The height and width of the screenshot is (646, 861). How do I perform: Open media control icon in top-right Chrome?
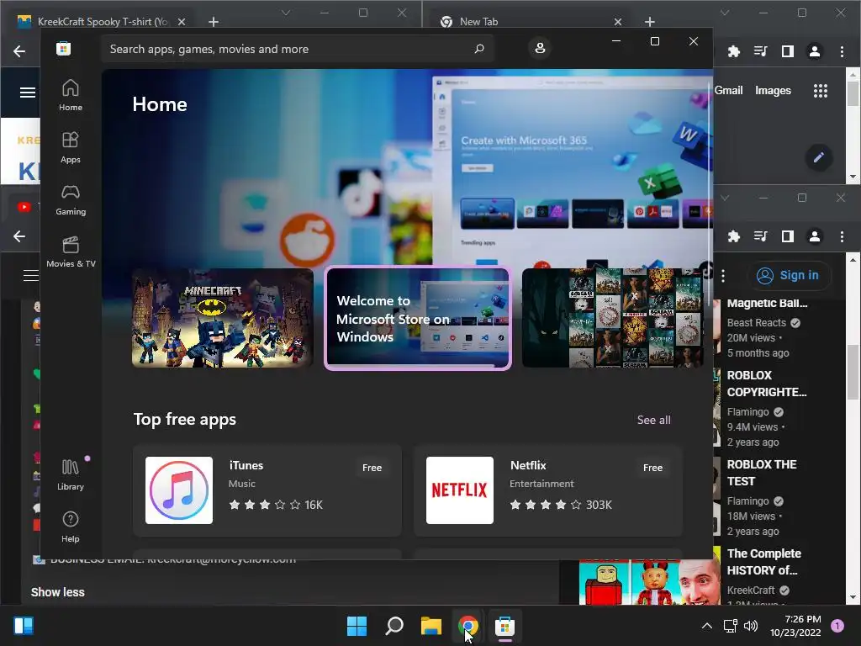760,51
